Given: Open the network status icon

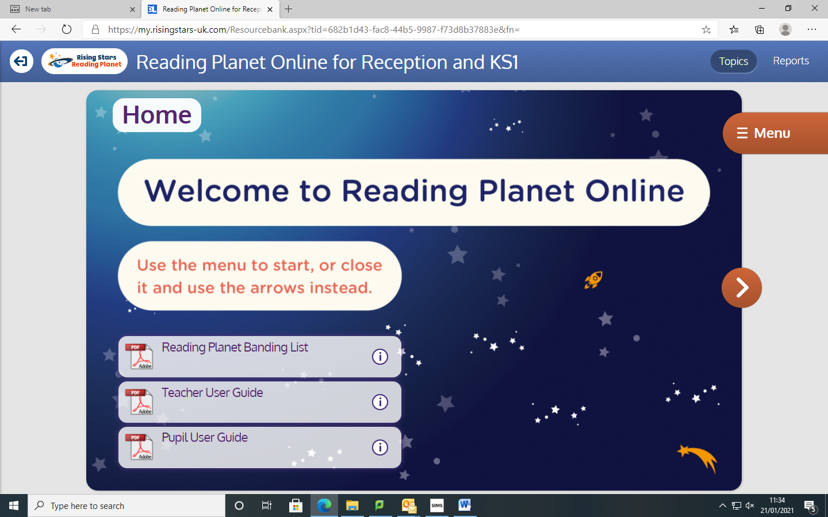Looking at the screenshot, I should click(737, 506).
